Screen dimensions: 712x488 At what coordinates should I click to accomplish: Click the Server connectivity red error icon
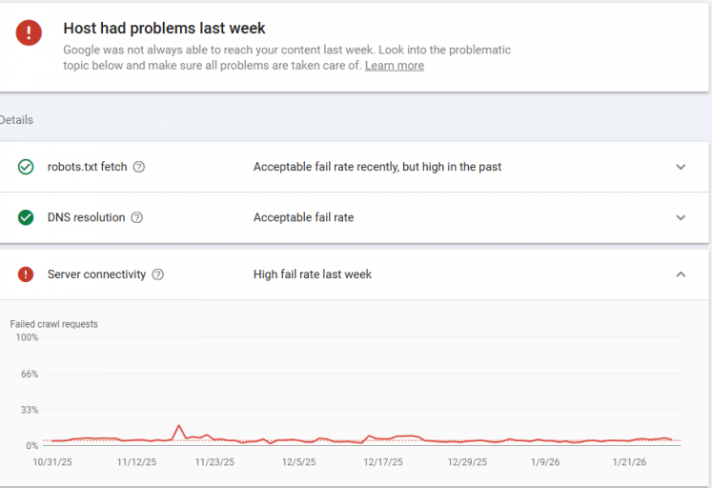coord(26,274)
